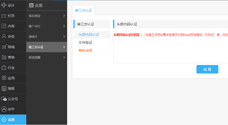This screenshot has height=125, width=228.
Task: Click the 第三方认证 section heading in panel
Action: (x=86, y=24)
